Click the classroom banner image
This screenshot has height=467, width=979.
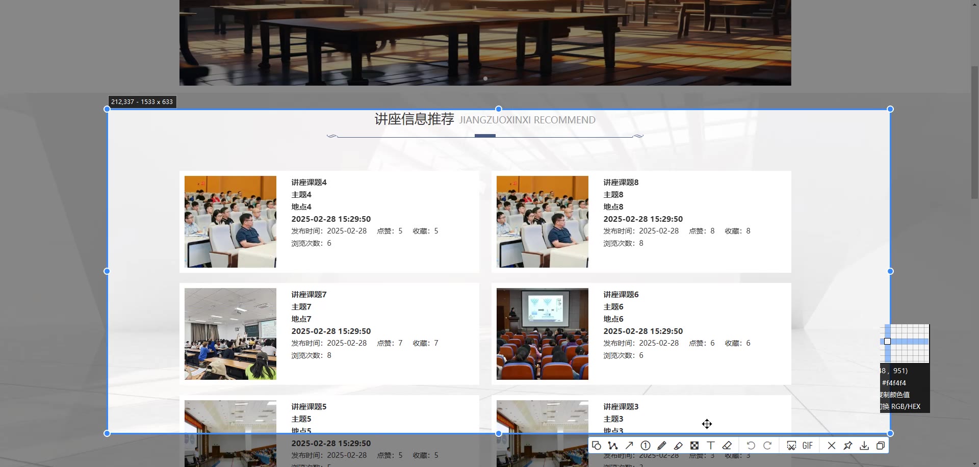click(485, 43)
